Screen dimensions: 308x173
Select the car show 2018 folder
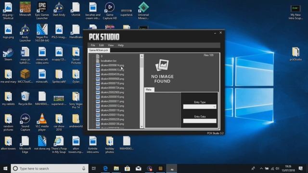pos(59,122)
